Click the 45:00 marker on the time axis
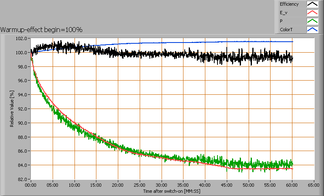The image size is (324, 196). pyautogui.click(x=227, y=184)
